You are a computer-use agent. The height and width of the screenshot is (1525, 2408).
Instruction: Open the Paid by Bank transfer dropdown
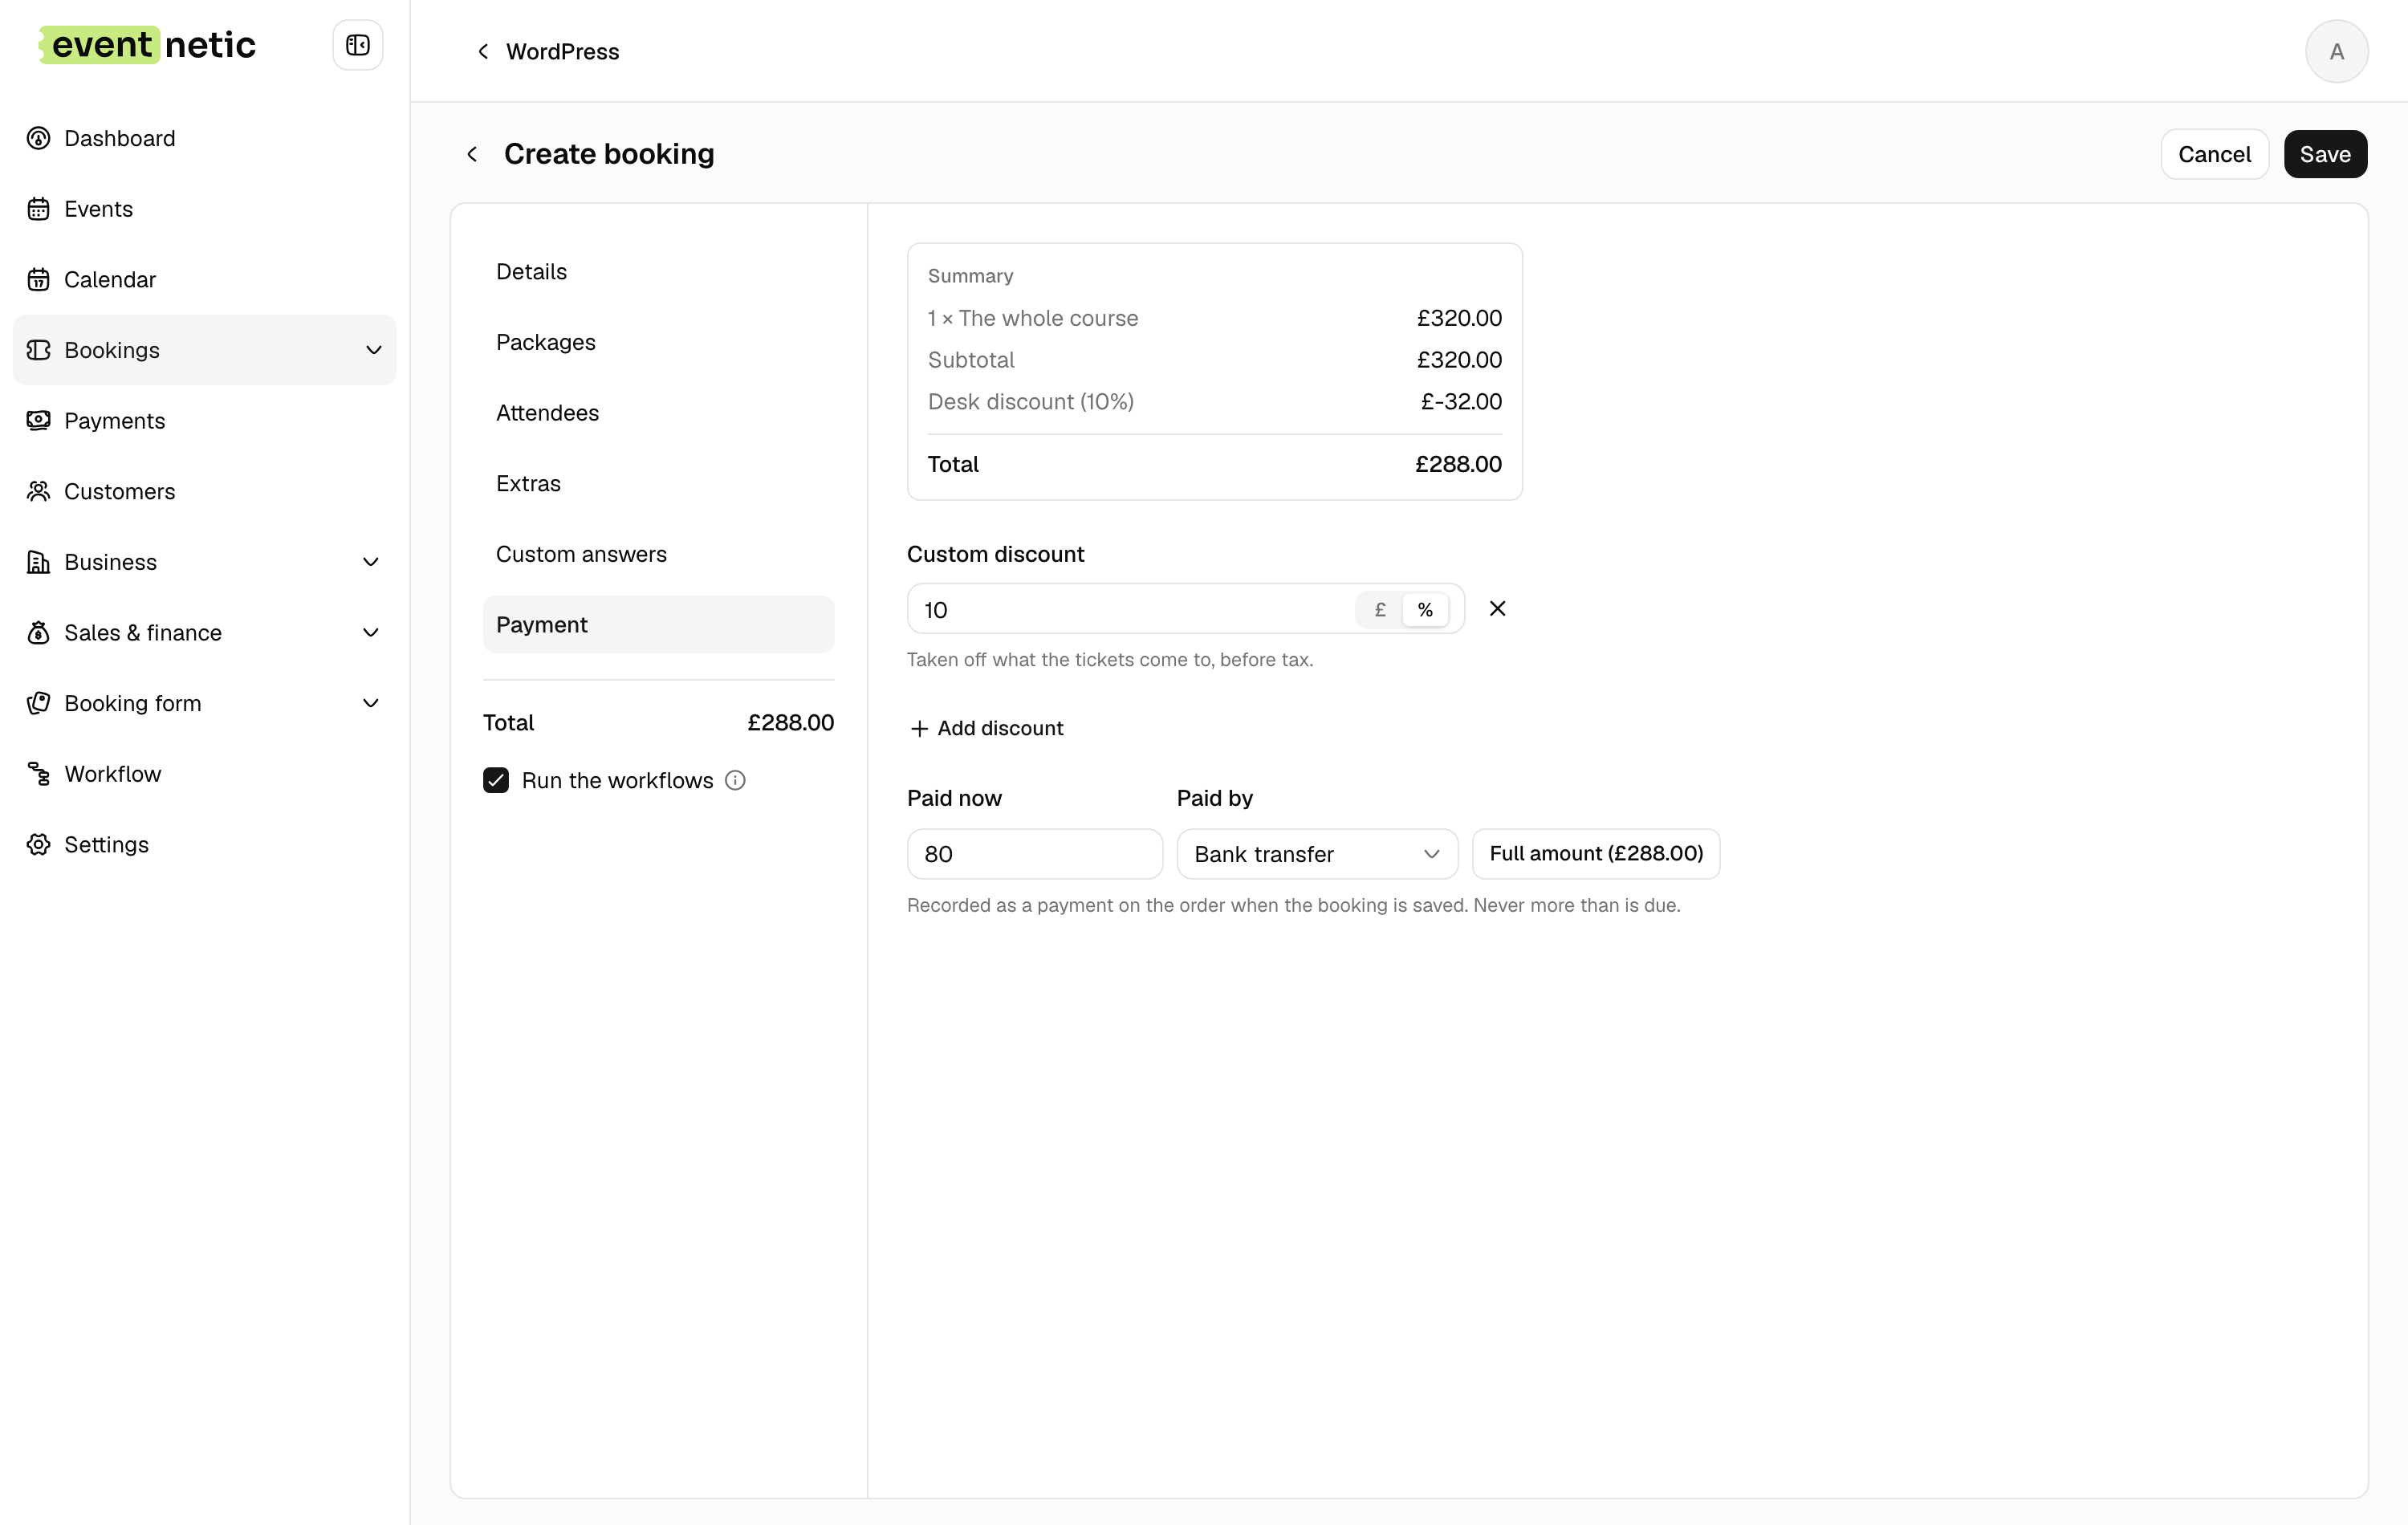click(1317, 854)
